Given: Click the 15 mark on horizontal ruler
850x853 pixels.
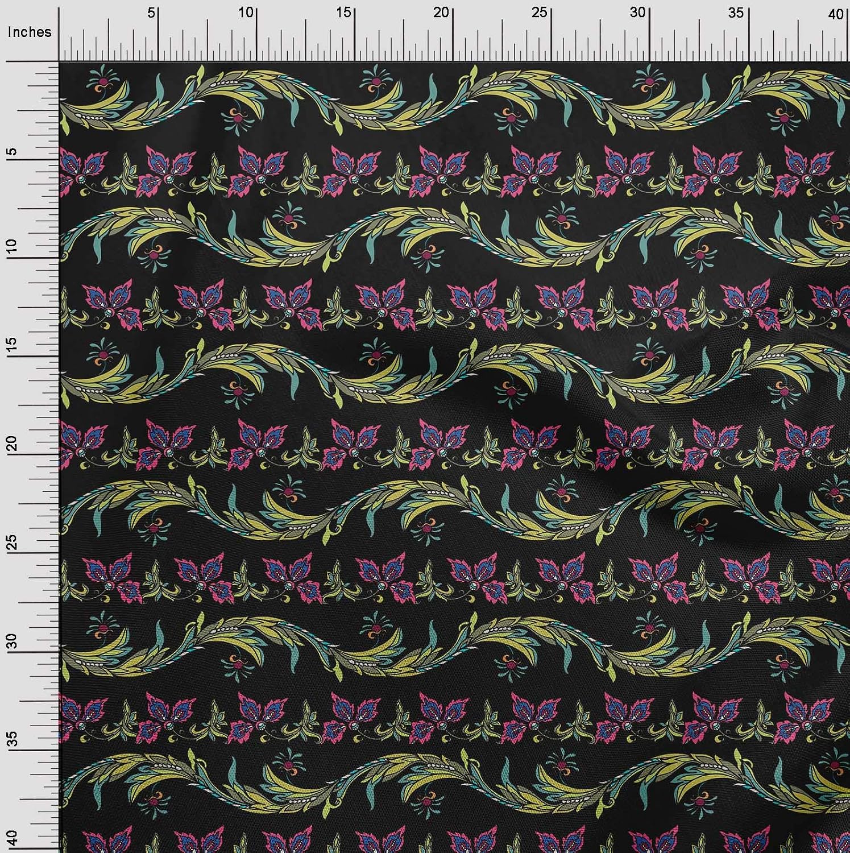Looking at the screenshot, I should click(345, 13).
